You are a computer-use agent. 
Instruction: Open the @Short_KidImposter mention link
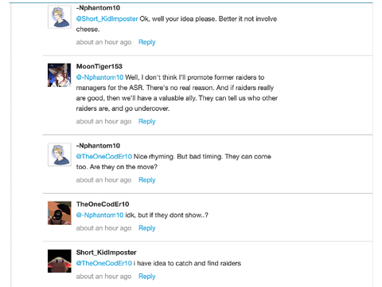[107, 19]
